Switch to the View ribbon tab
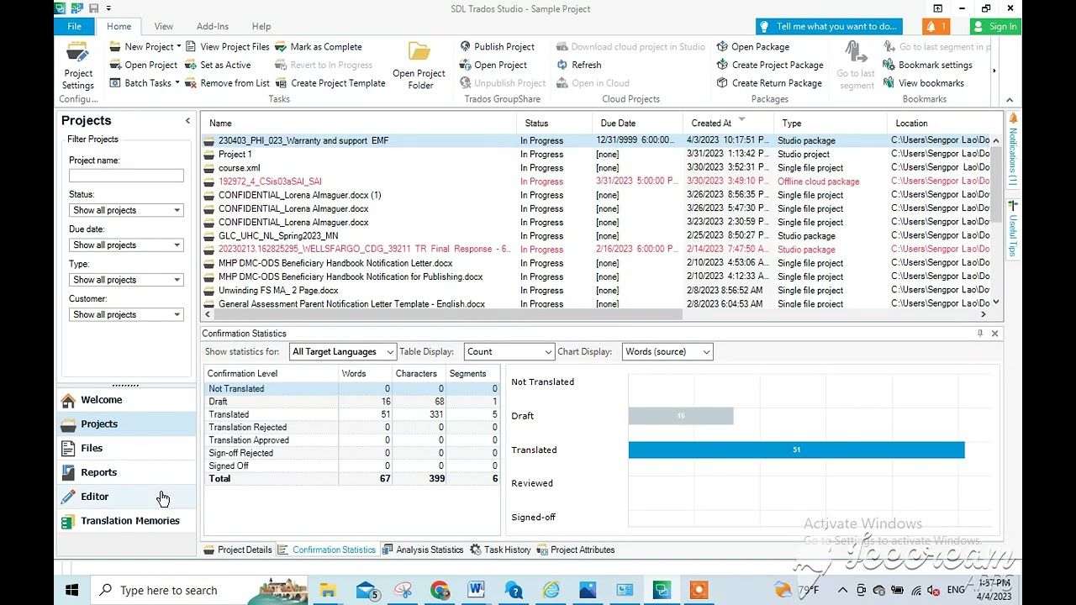 [163, 27]
